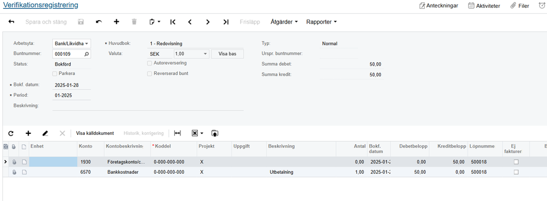The width and height of the screenshot is (547, 201).
Task: Click Visa källdokument button
Action: (x=95, y=133)
